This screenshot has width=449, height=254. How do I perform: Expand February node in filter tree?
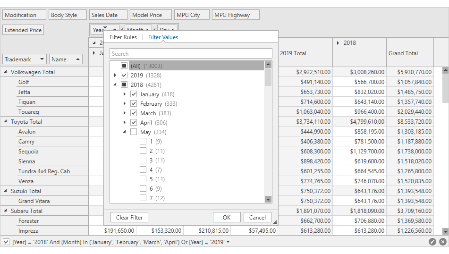coord(125,103)
